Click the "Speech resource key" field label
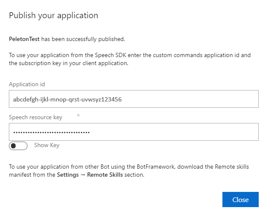The width and height of the screenshot is (268, 216). pos(35,117)
